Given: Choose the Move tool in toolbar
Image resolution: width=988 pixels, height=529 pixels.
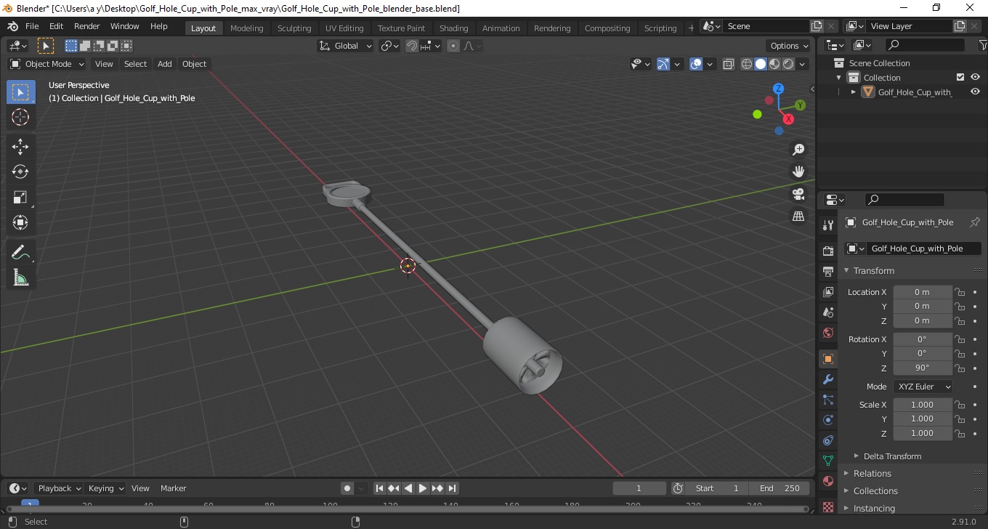Looking at the screenshot, I should click(x=20, y=147).
